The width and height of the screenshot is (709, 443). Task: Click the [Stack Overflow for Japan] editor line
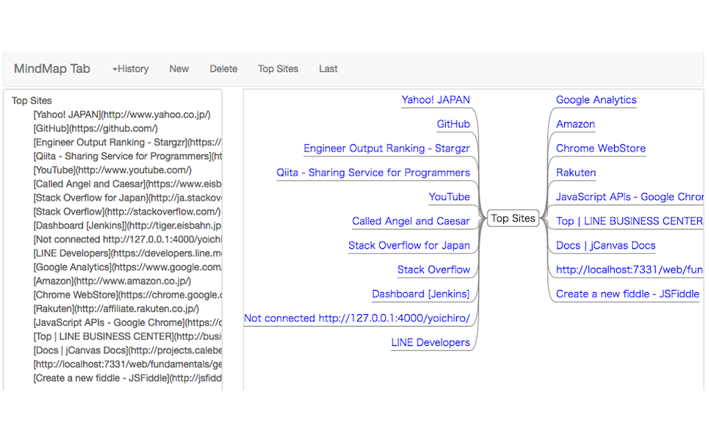pyautogui.click(x=127, y=198)
